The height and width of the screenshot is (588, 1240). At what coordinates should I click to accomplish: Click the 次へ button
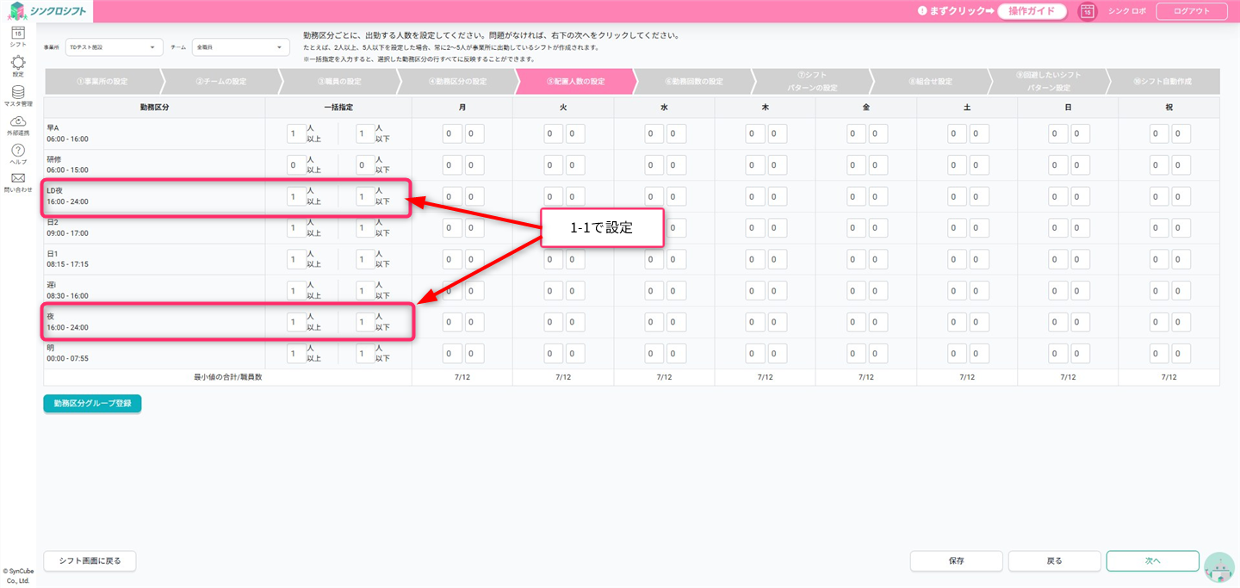1152,560
